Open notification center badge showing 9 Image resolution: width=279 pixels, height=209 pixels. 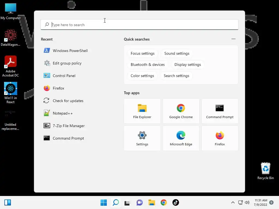pos(271,202)
